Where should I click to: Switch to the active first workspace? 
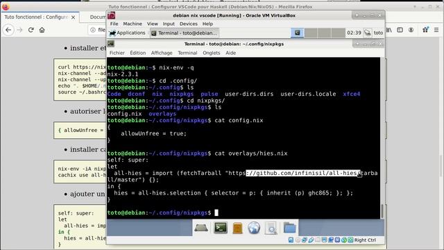click(298, 33)
